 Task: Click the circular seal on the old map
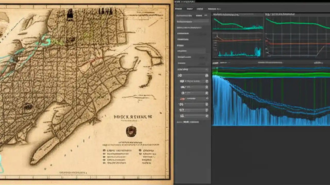click(x=131, y=132)
